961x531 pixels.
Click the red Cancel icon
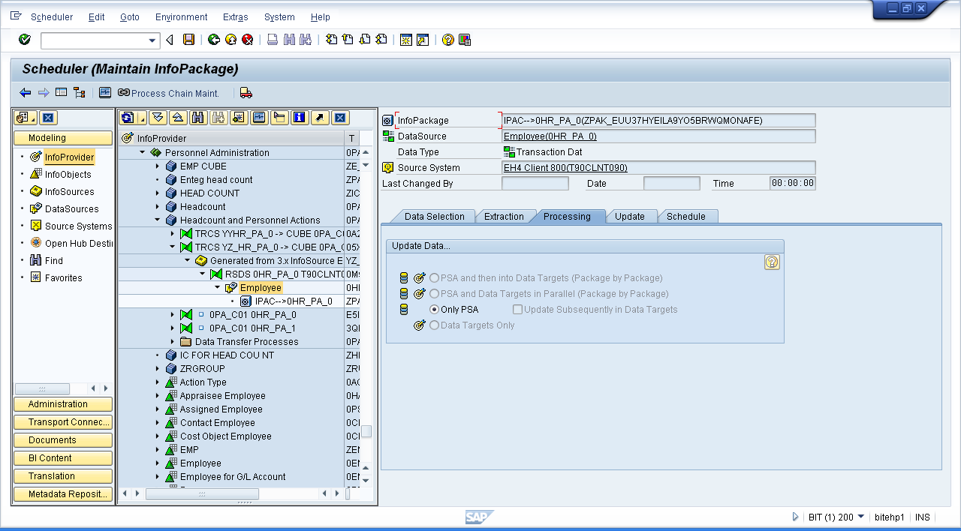(x=247, y=40)
